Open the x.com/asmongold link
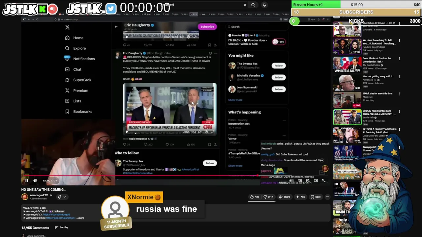 tap(56, 215)
